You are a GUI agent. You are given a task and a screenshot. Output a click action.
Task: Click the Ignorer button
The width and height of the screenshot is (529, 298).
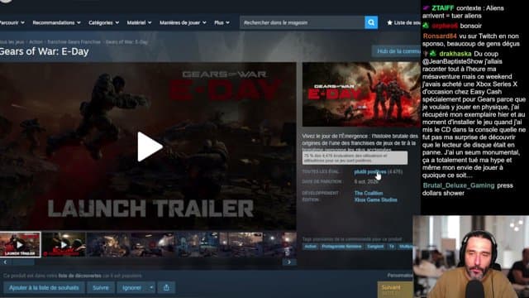(x=132, y=288)
